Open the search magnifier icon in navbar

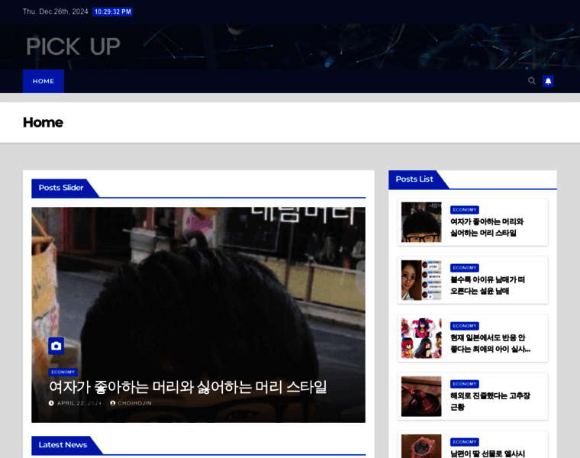pyautogui.click(x=532, y=81)
